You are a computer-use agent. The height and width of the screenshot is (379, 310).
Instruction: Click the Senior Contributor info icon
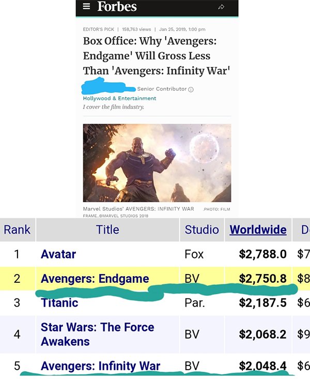tap(191, 89)
